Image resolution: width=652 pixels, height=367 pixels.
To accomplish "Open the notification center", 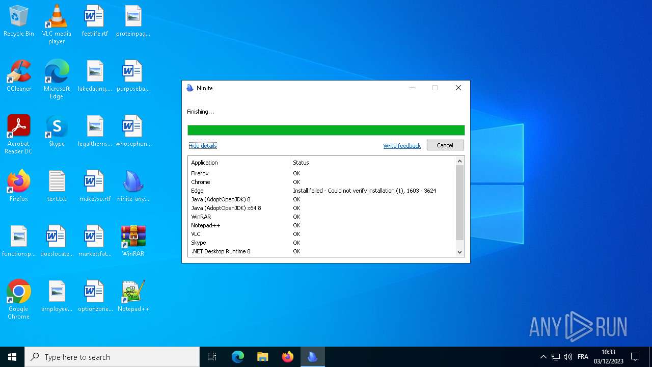I will pos(635,357).
